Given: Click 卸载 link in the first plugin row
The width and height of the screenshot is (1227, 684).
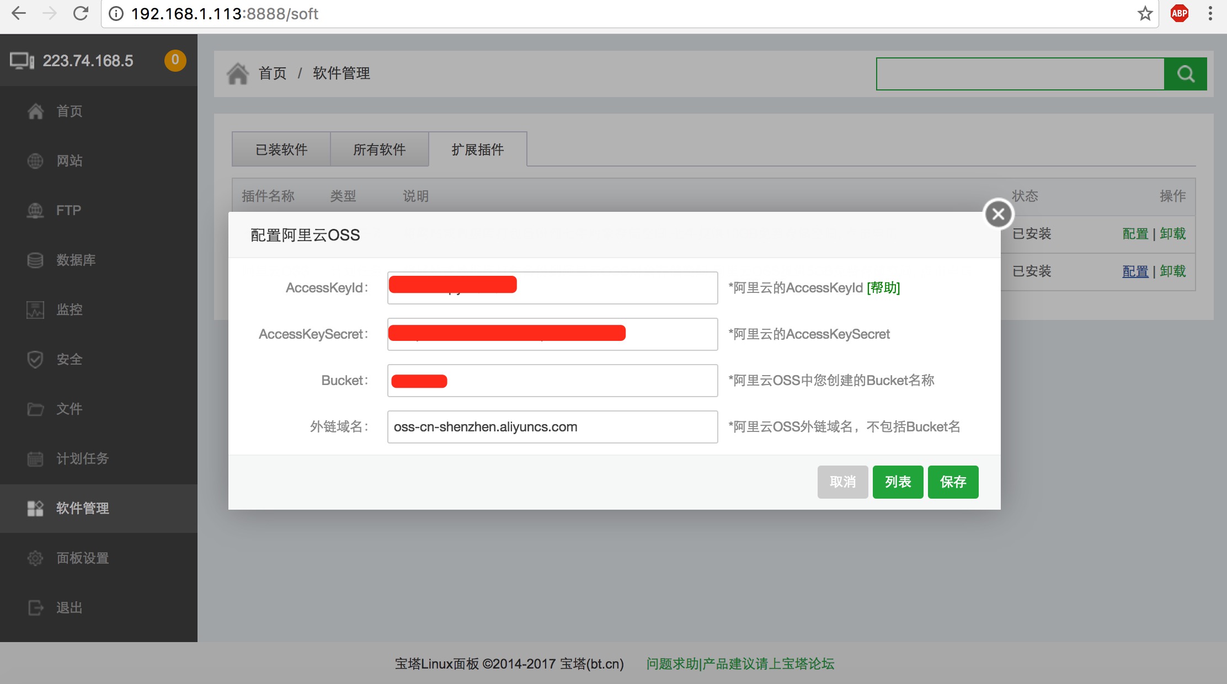Looking at the screenshot, I should coord(1173,233).
